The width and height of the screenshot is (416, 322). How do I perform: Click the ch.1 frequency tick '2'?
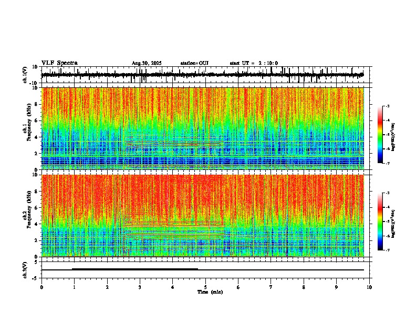(x=36, y=154)
